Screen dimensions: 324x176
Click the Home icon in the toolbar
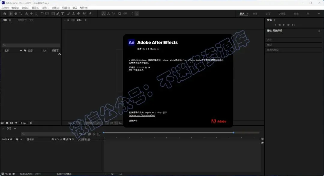tap(5, 13)
